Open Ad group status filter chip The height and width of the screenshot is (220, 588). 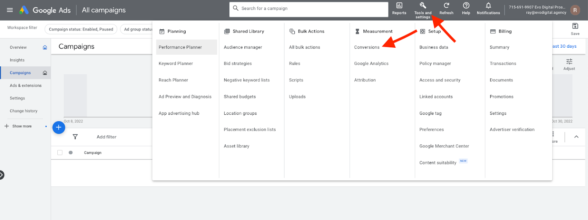pos(137,29)
